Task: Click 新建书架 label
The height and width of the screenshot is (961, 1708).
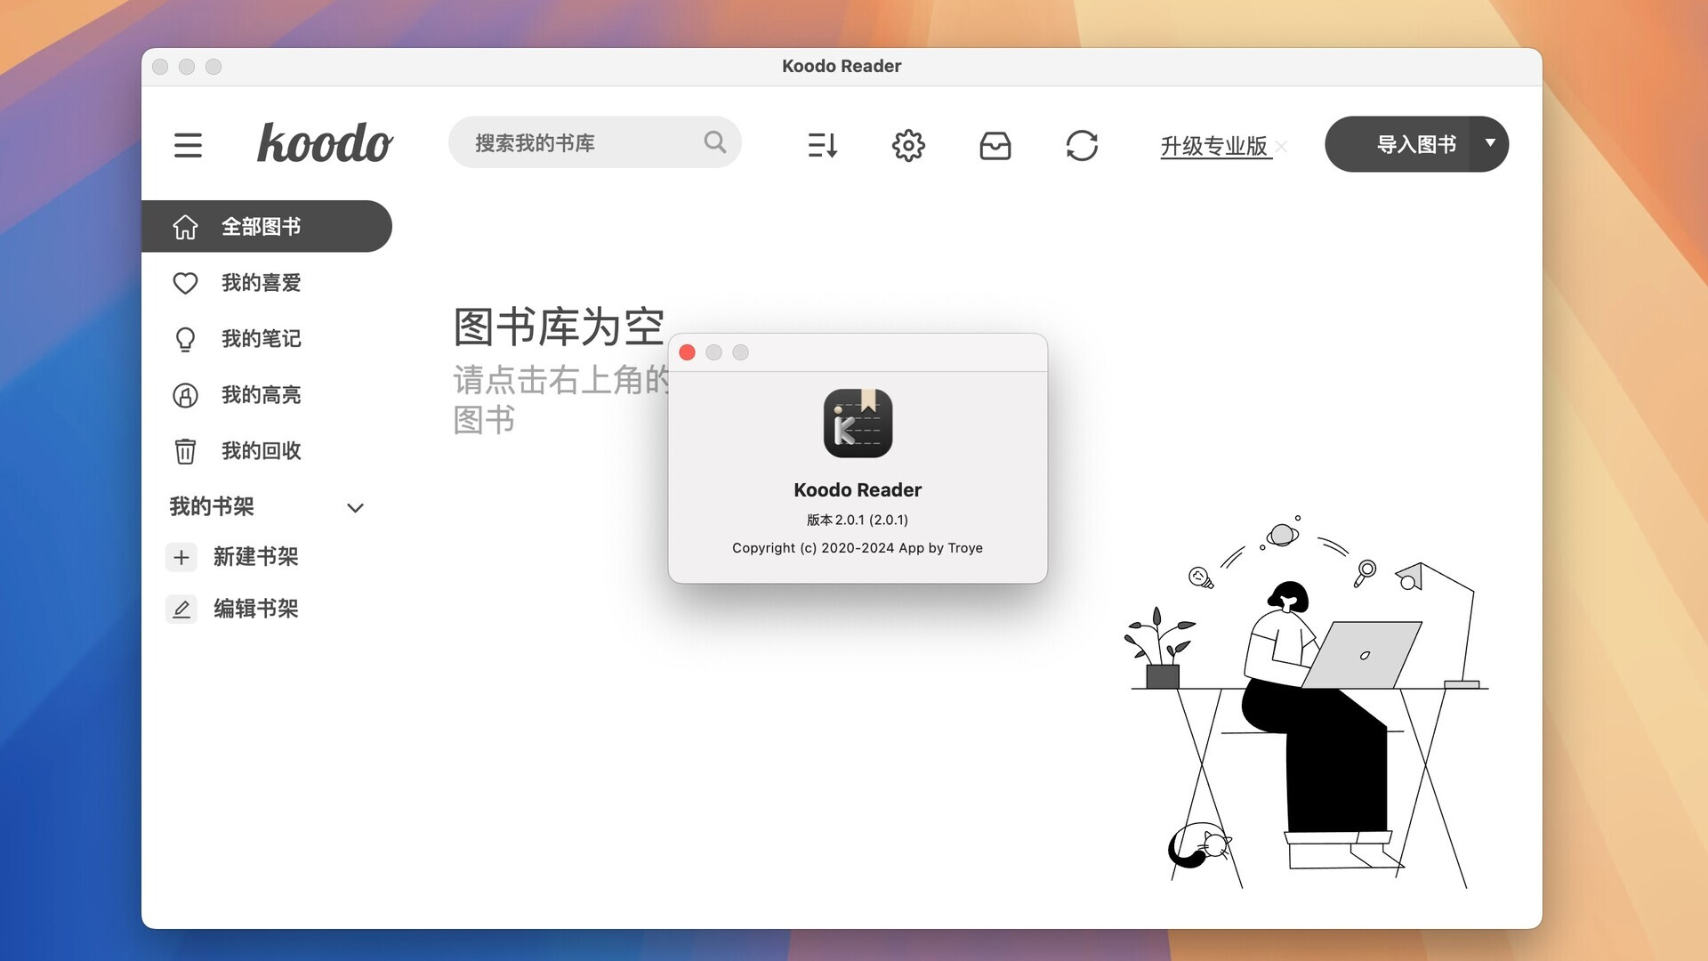Action: click(x=256, y=557)
